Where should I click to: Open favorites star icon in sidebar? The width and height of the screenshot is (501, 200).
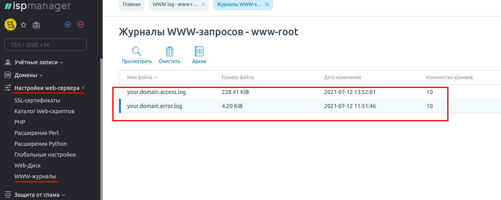(23, 25)
